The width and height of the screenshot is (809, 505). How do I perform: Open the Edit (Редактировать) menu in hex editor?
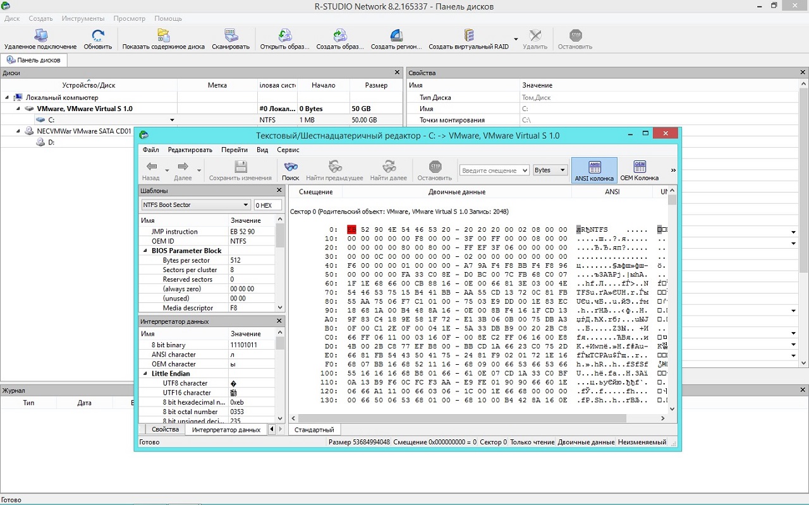tap(190, 150)
